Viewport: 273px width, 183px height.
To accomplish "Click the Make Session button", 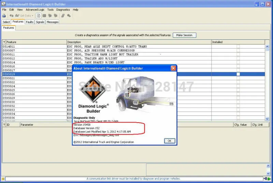I will pyautogui.click(x=184, y=35).
